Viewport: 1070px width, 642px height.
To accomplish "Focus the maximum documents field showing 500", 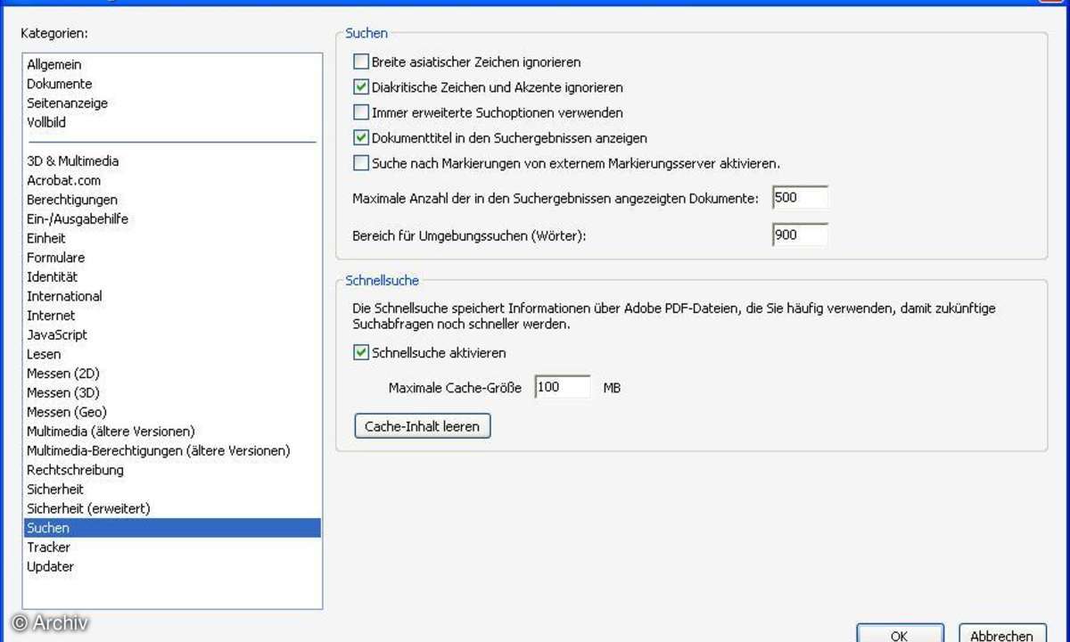I will (x=800, y=197).
